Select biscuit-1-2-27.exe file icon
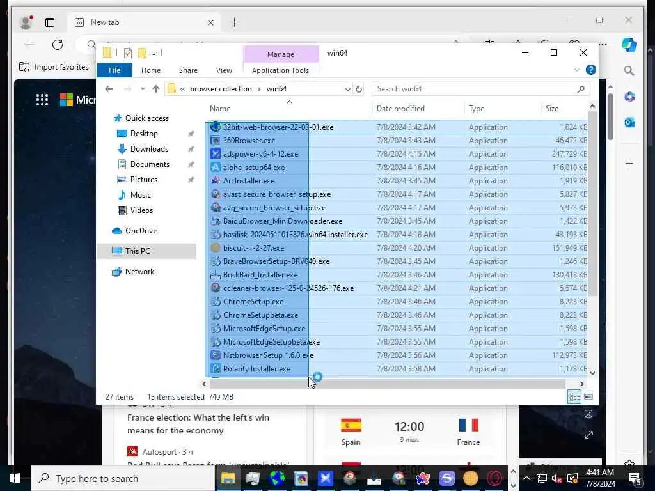Screen dimensions: 655x491 [216, 247]
